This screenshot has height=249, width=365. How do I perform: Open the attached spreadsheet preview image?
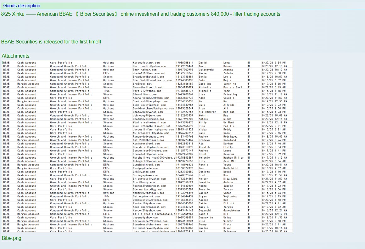pos(147,146)
